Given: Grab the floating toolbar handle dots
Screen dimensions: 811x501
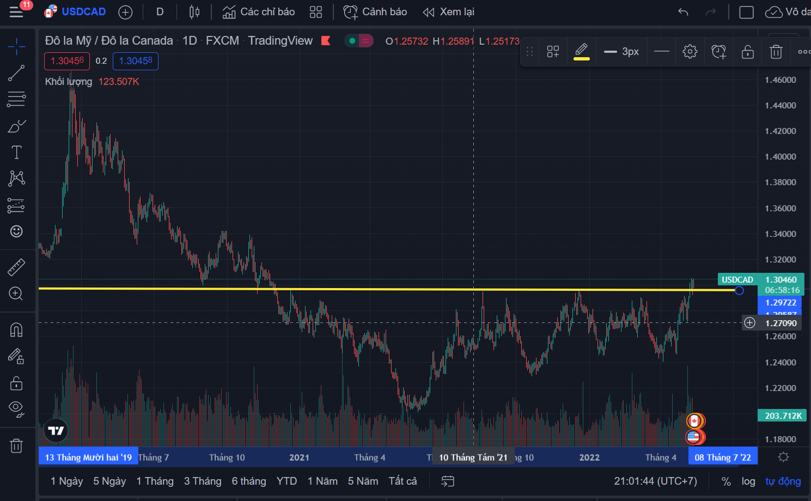Looking at the screenshot, I should (x=529, y=52).
